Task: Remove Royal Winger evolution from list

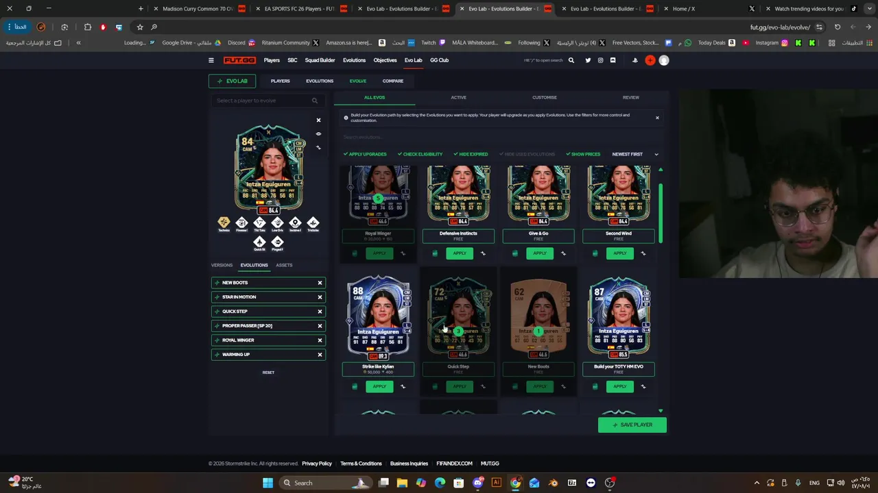Action: [x=320, y=340]
